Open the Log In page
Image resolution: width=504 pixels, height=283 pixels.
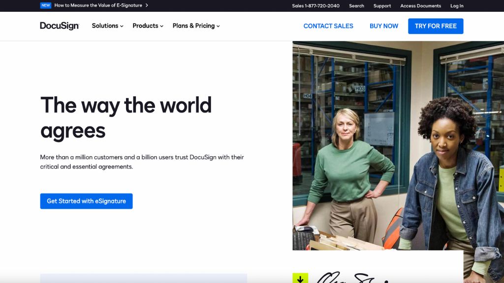click(457, 6)
